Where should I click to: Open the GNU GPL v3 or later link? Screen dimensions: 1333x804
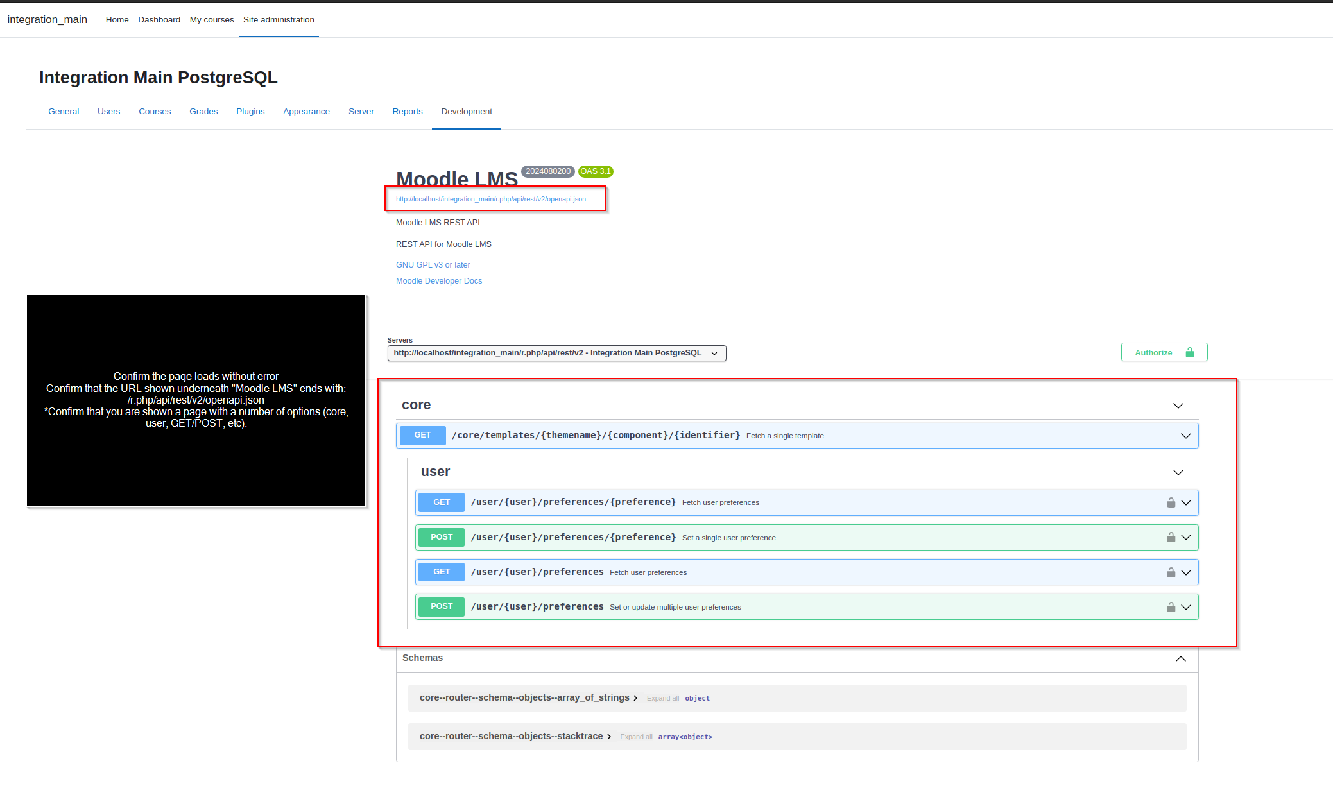pyautogui.click(x=433, y=265)
